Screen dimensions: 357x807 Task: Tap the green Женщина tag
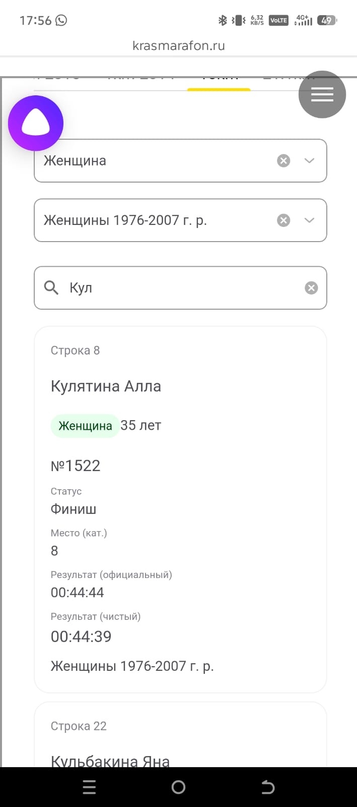(x=85, y=426)
